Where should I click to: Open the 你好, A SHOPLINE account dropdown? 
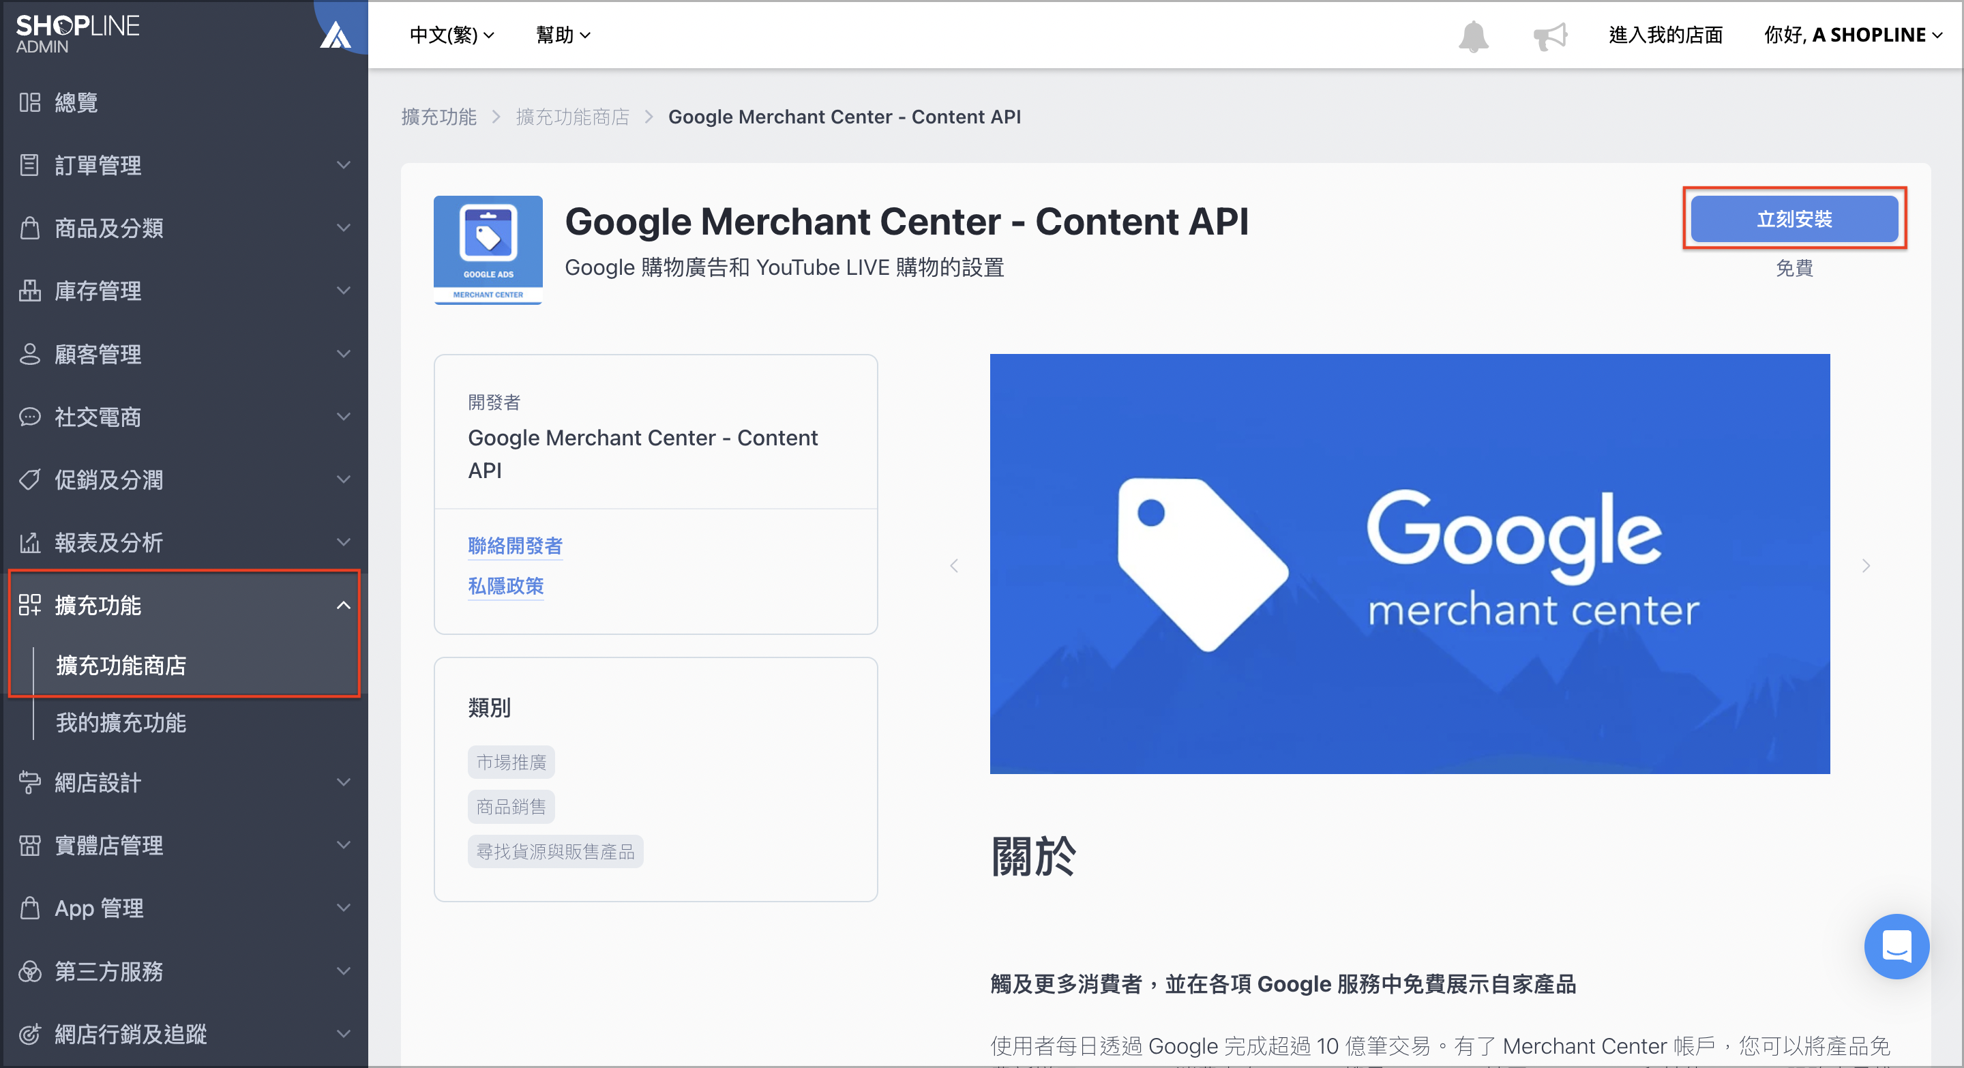tap(1853, 35)
